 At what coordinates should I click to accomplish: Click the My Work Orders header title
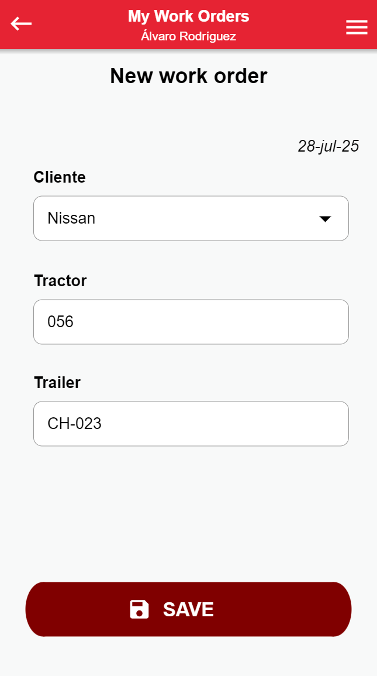coord(188,16)
